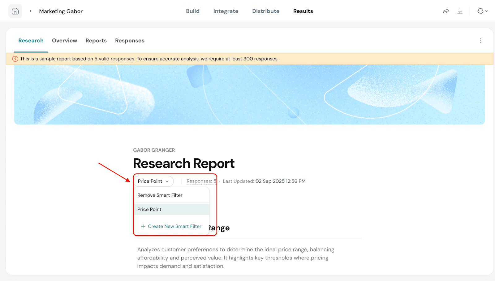
Task: Go to the Responses tab
Action: click(x=130, y=40)
